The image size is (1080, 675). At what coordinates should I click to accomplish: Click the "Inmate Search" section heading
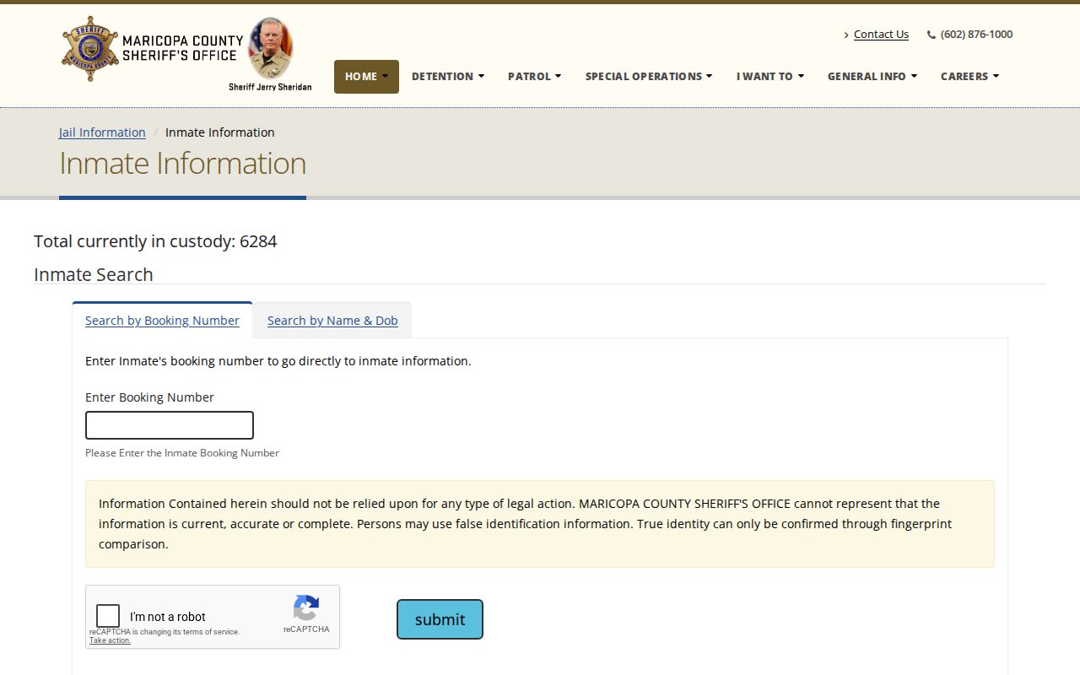click(94, 274)
